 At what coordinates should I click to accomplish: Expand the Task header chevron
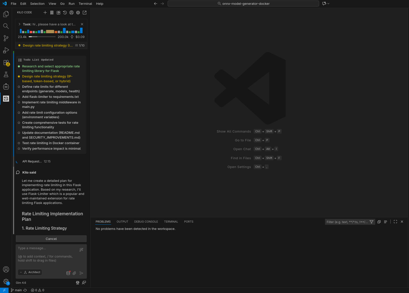(19, 24)
